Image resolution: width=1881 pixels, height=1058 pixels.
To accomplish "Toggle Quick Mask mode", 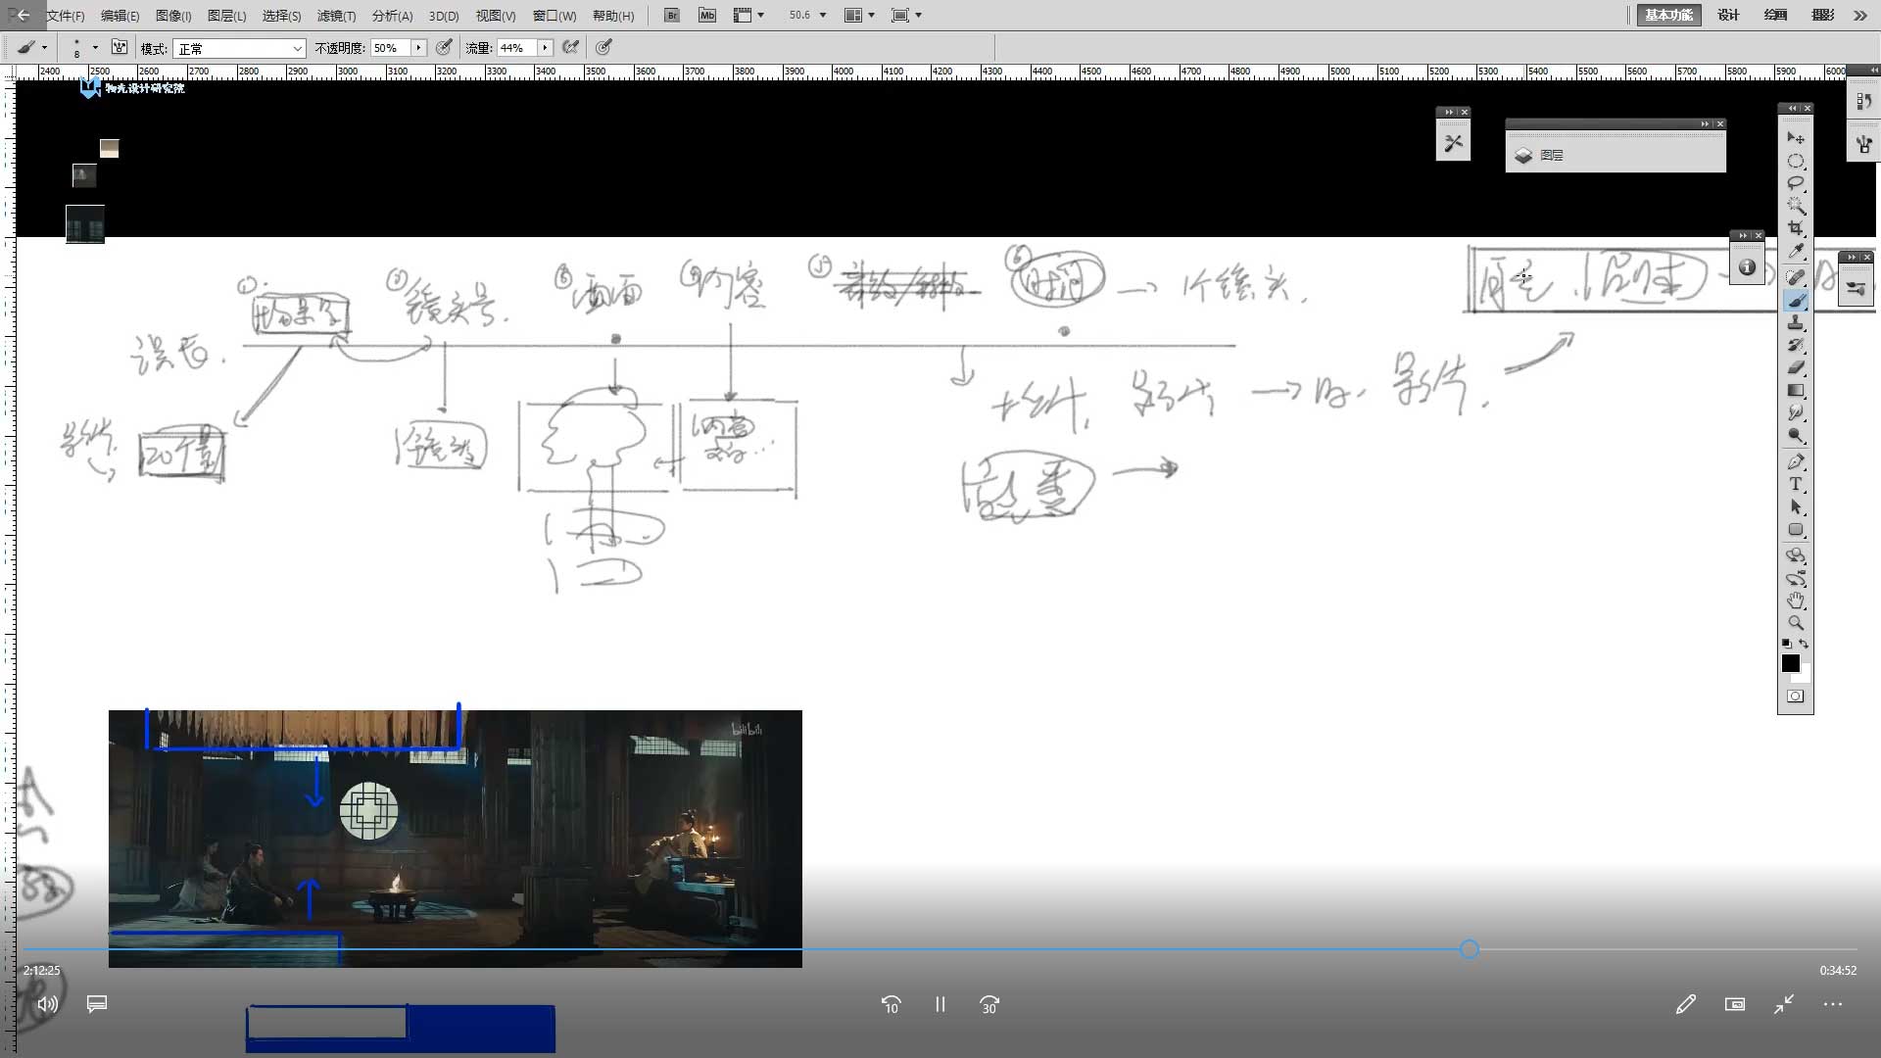I will pyautogui.click(x=1795, y=697).
